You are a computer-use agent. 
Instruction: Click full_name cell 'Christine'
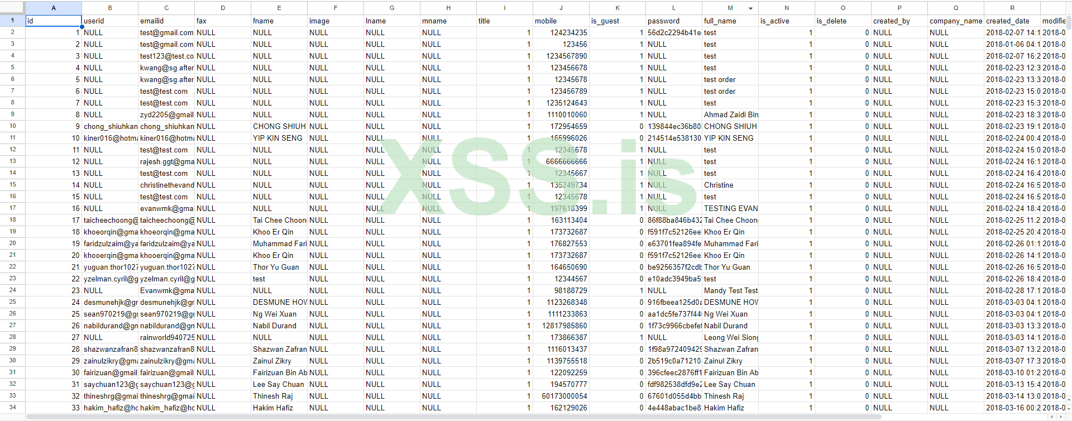730,185
